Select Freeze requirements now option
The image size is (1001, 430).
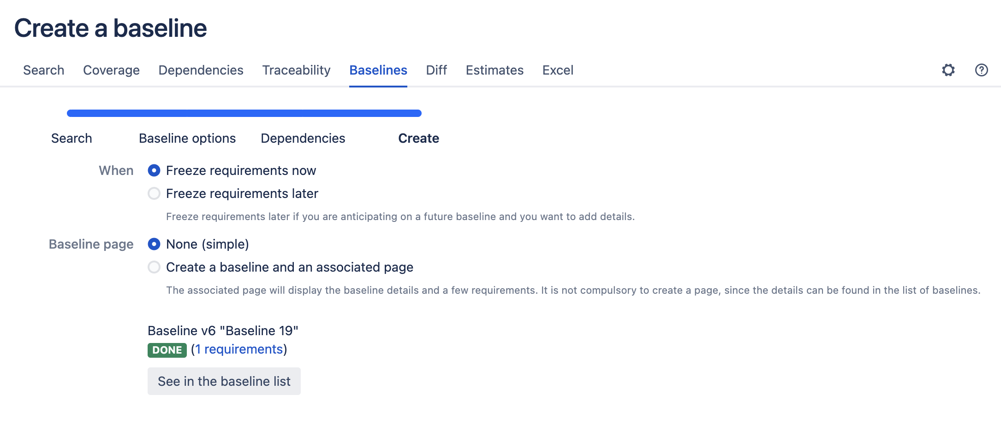[x=154, y=171]
